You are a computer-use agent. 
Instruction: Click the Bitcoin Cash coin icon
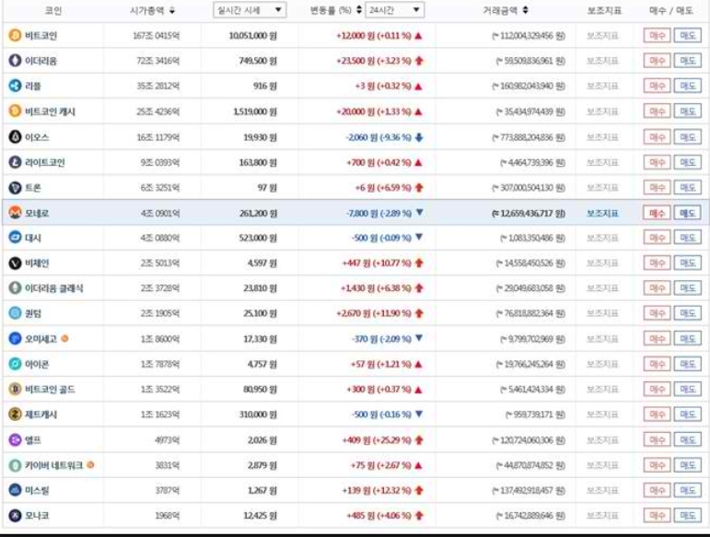tap(15, 111)
